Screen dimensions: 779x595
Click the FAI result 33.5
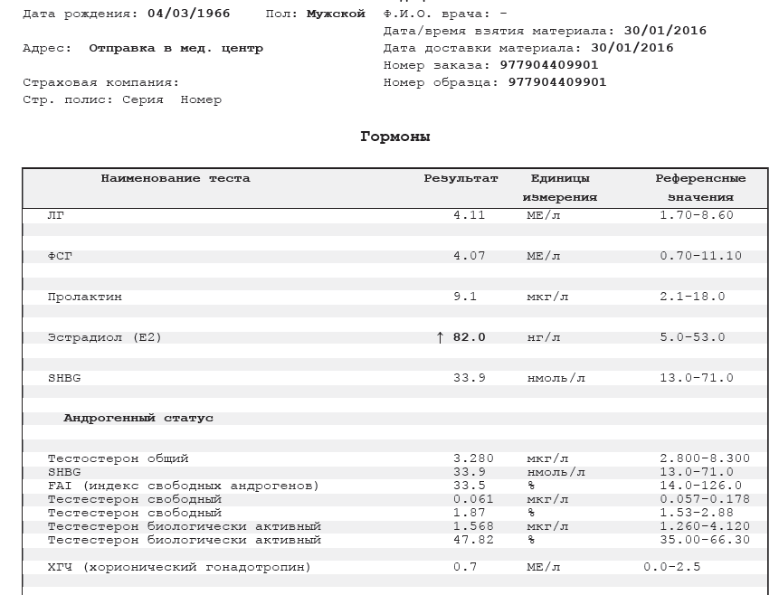pos(469,486)
